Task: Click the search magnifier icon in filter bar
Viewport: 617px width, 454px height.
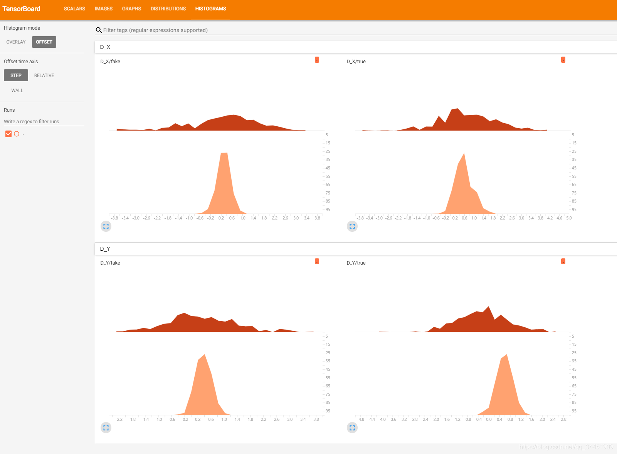Action: click(x=99, y=30)
